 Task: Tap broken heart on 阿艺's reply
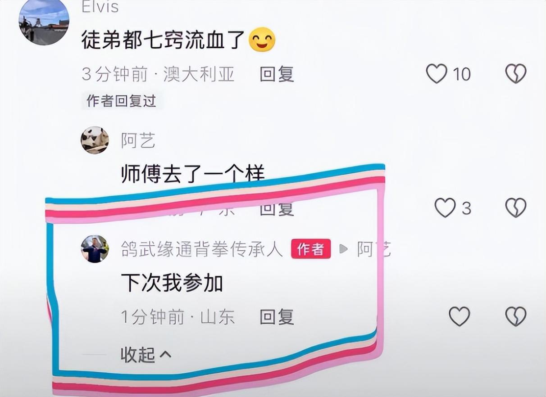(515, 208)
